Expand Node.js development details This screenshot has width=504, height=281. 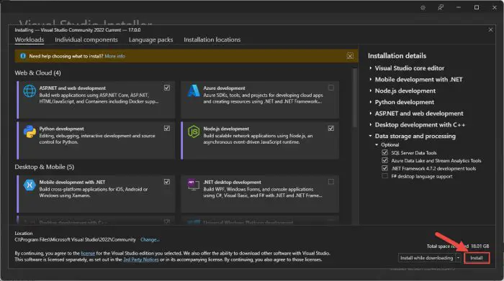371,91
